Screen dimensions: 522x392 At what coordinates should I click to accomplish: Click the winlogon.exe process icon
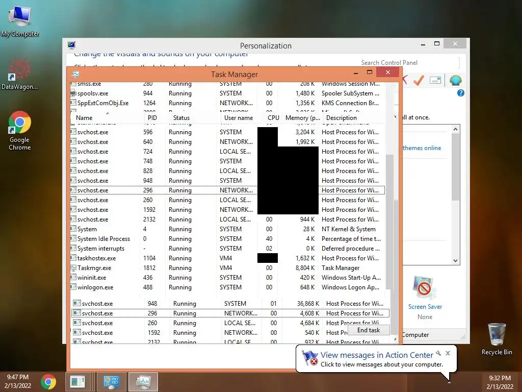[x=73, y=287]
